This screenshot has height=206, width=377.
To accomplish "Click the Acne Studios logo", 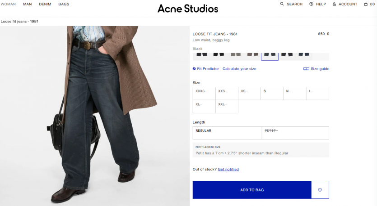I will (x=188, y=9).
